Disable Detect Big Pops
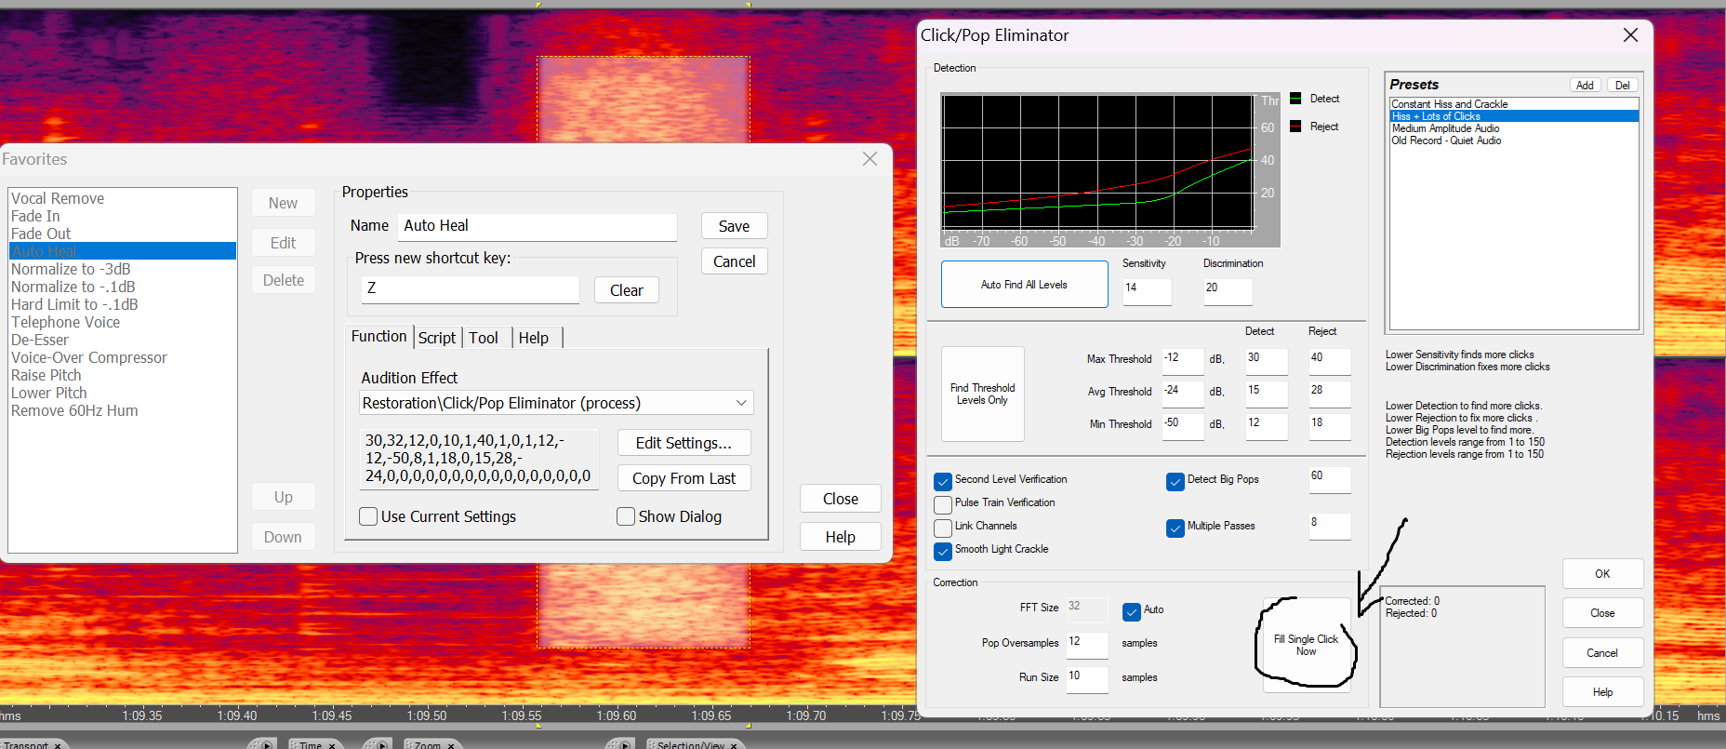This screenshot has width=1726, height=749. click(x=1175, y=481)
